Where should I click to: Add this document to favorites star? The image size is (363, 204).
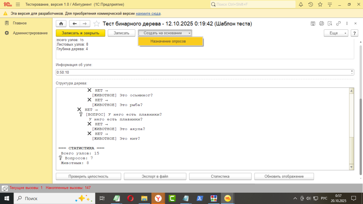pyautogui.click(x=96, y=24)
